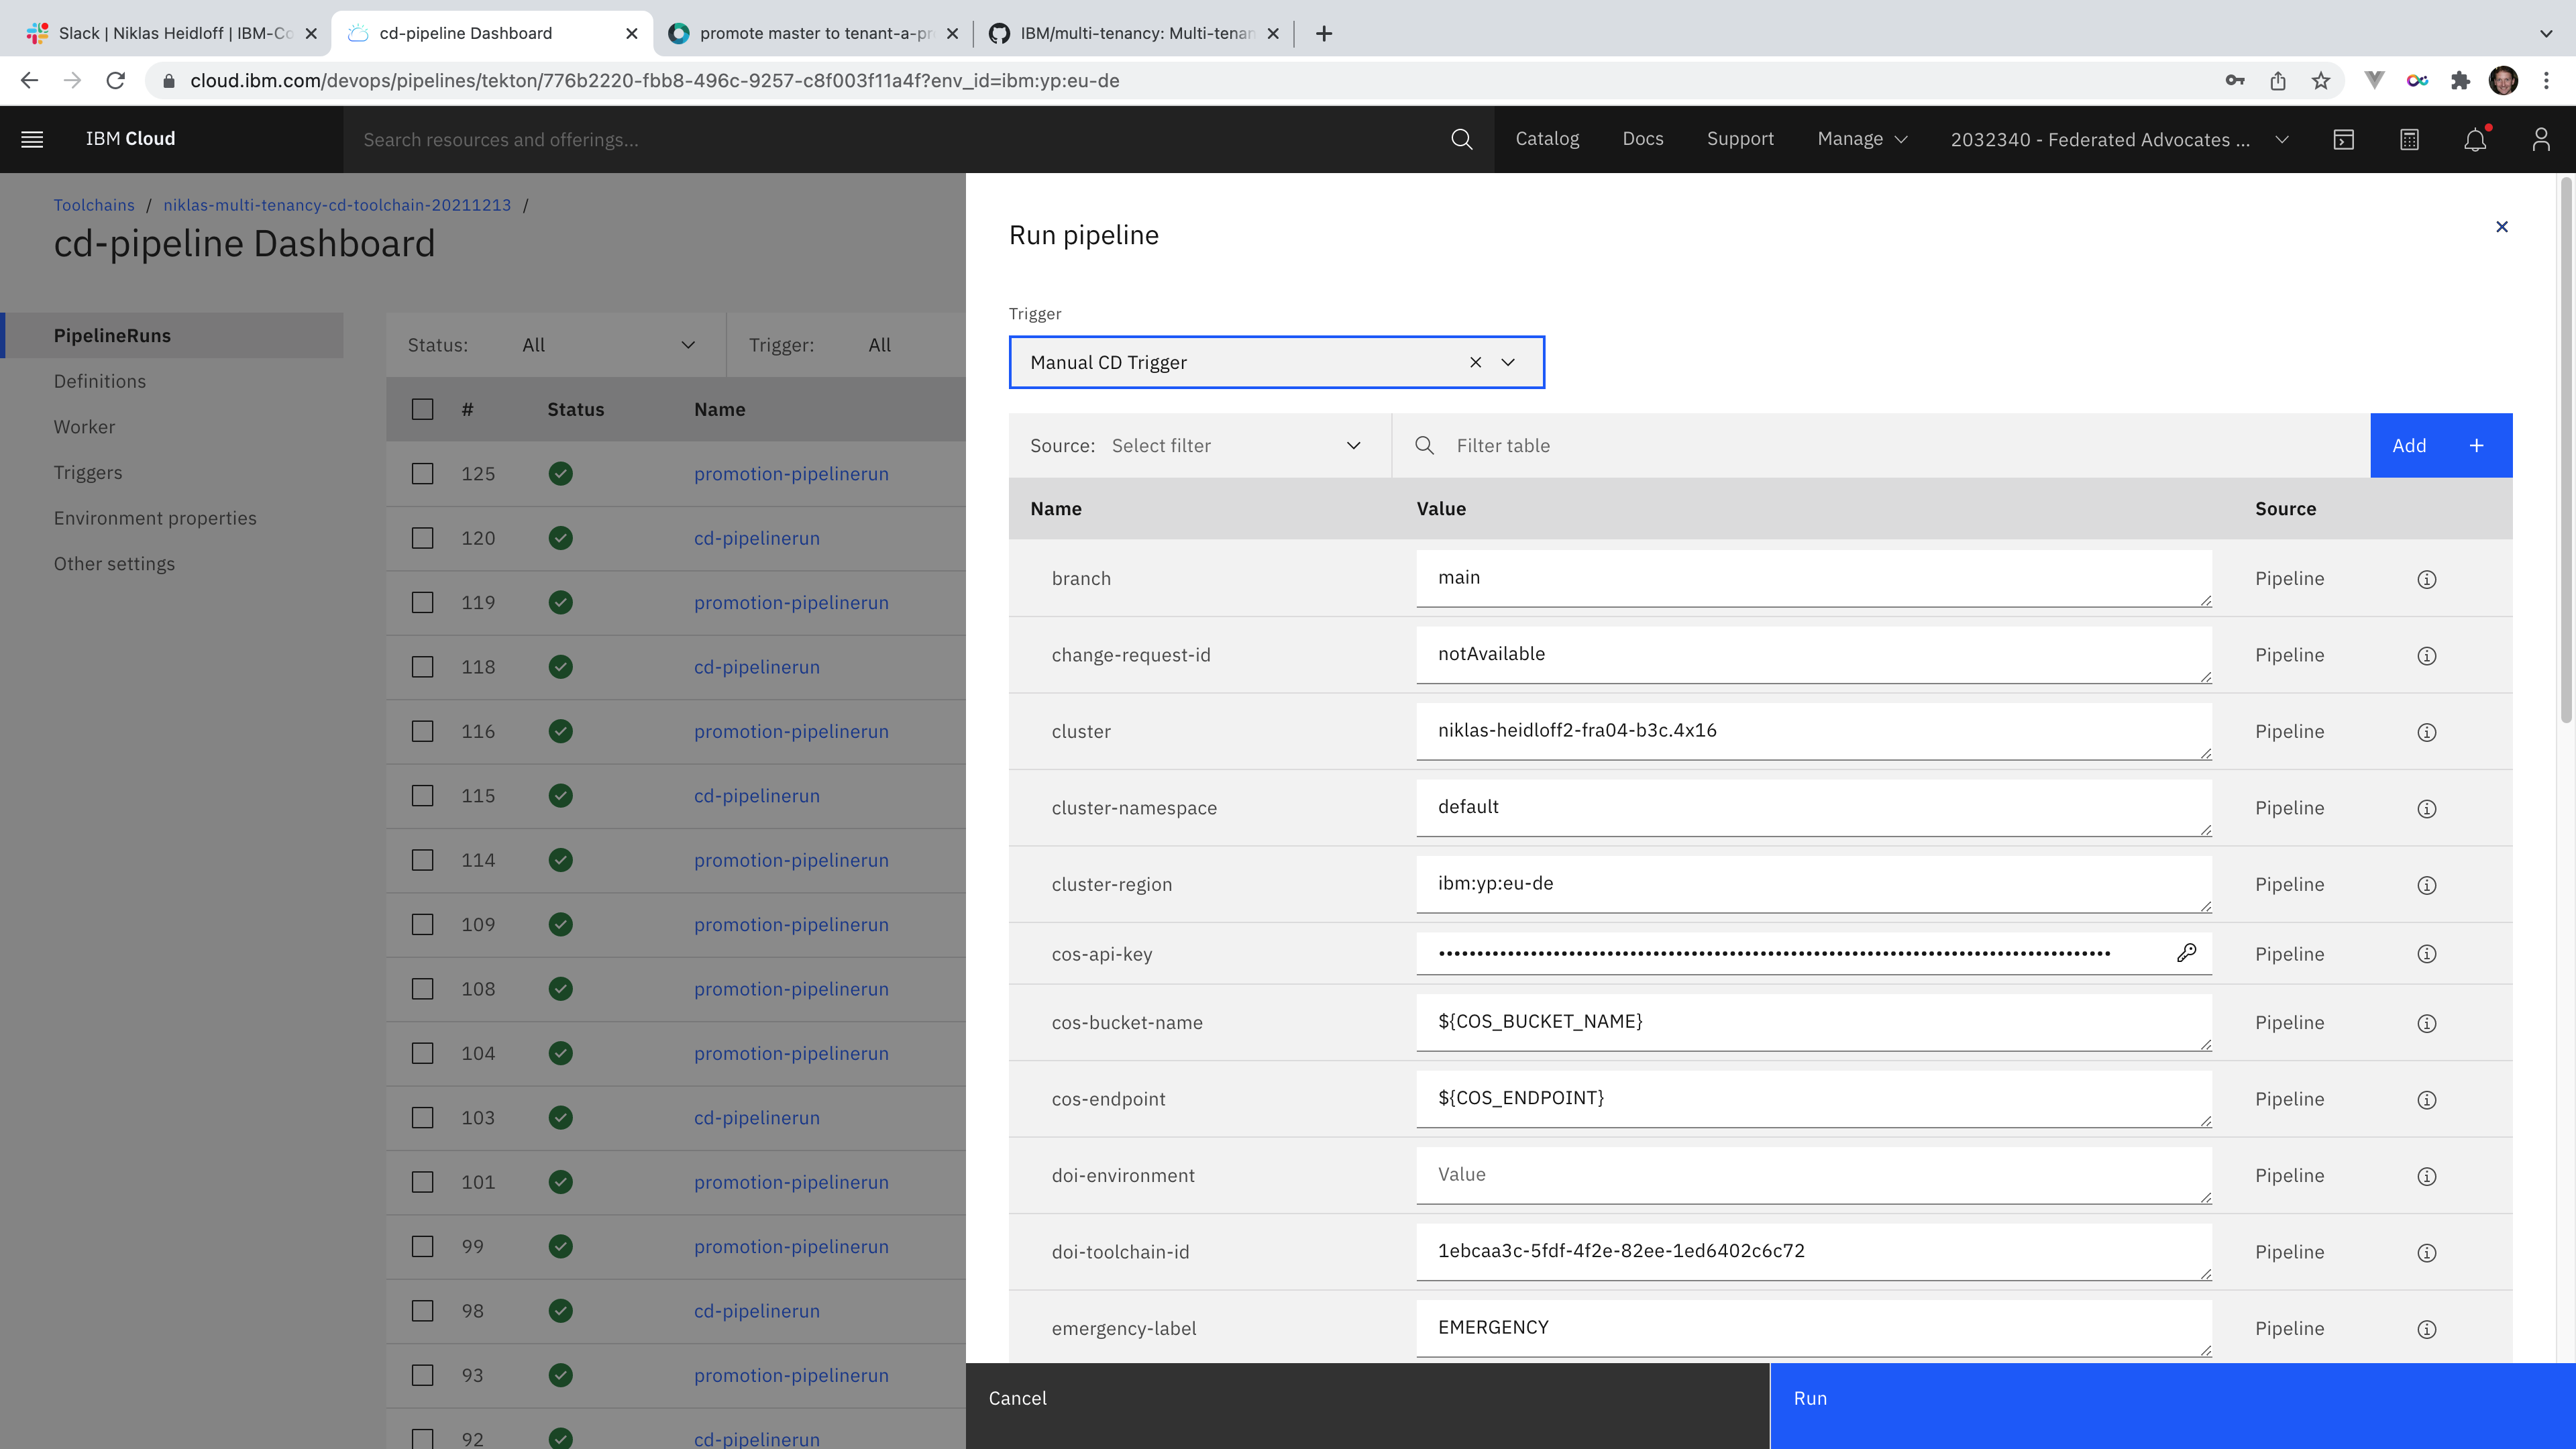Clear the Manual CD Trigger selection
2576x1449 pixels.
coord(1475,362)
